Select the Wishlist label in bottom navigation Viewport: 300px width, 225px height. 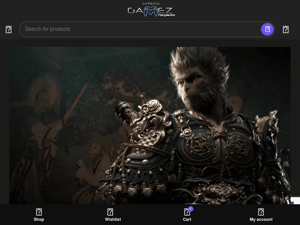[x=113, y=219]
